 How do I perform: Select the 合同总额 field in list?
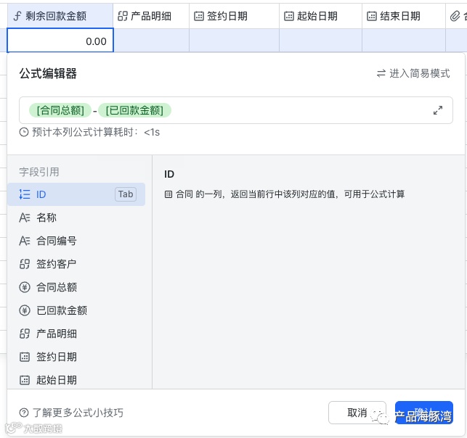coord(76,287)
